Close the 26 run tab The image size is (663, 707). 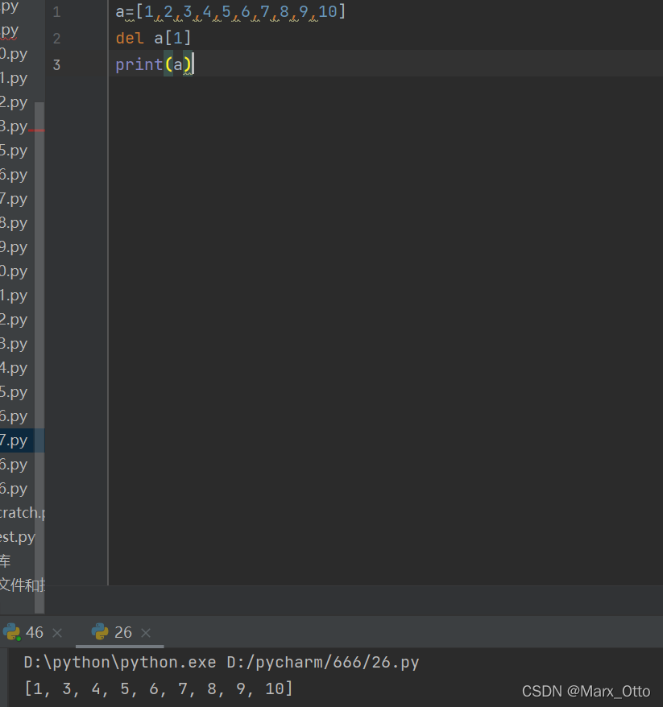pyautogui.click(x=146, y=633)
